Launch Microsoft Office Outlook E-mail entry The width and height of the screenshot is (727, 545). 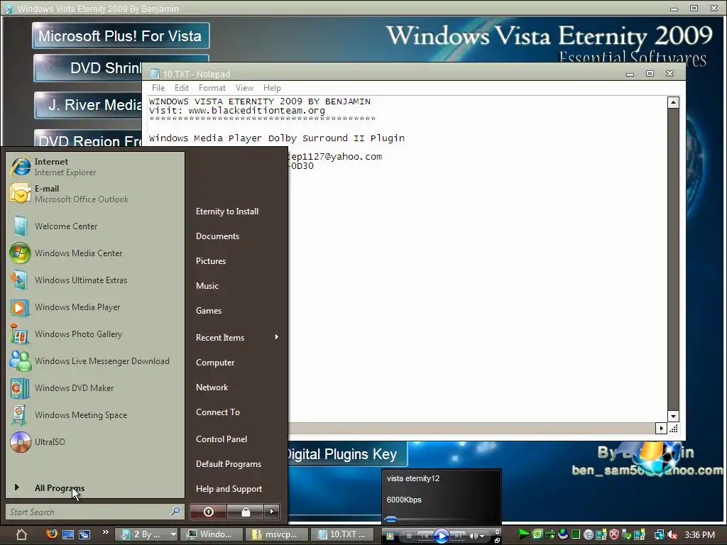[95, 194]
